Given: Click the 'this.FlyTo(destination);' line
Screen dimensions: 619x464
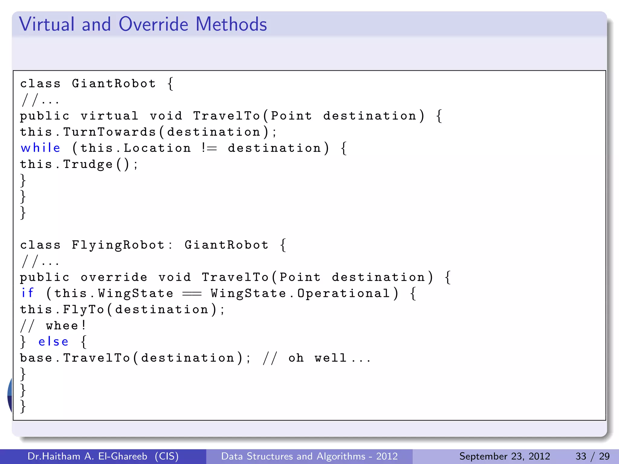Looking at the screenshot, I should tap(122, 310).
